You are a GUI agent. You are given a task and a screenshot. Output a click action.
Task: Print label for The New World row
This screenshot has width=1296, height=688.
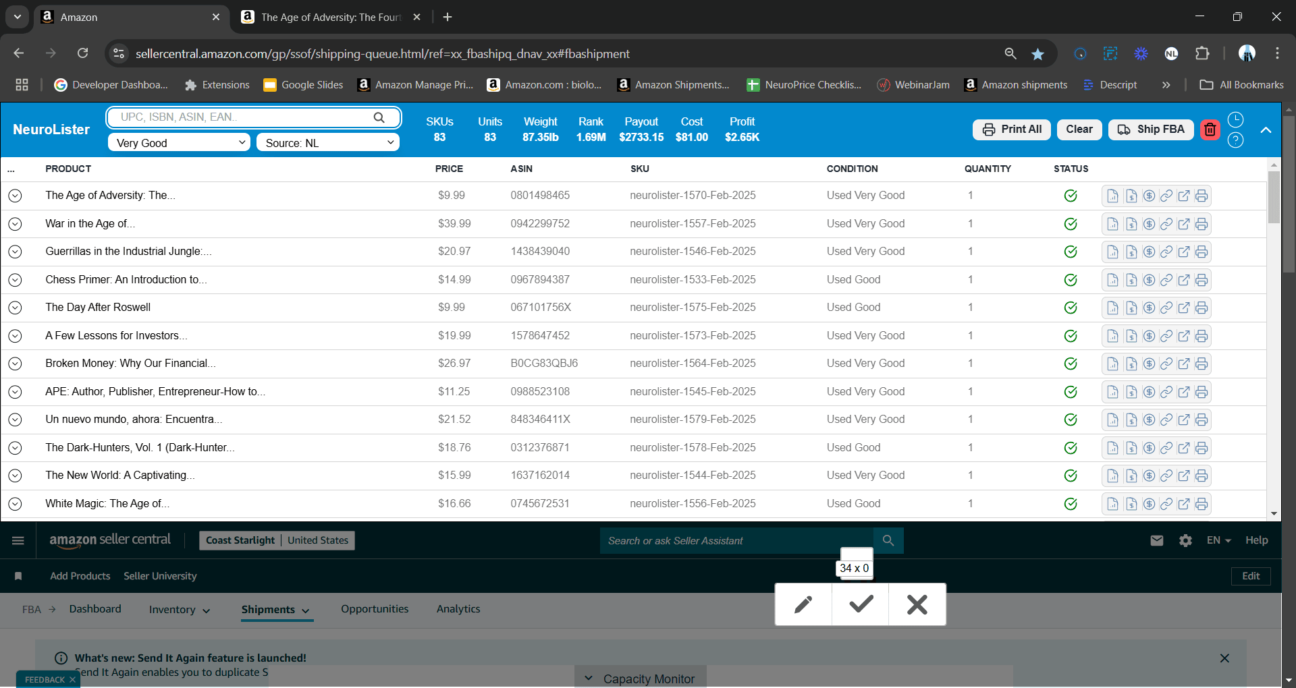click(1201, 476)
